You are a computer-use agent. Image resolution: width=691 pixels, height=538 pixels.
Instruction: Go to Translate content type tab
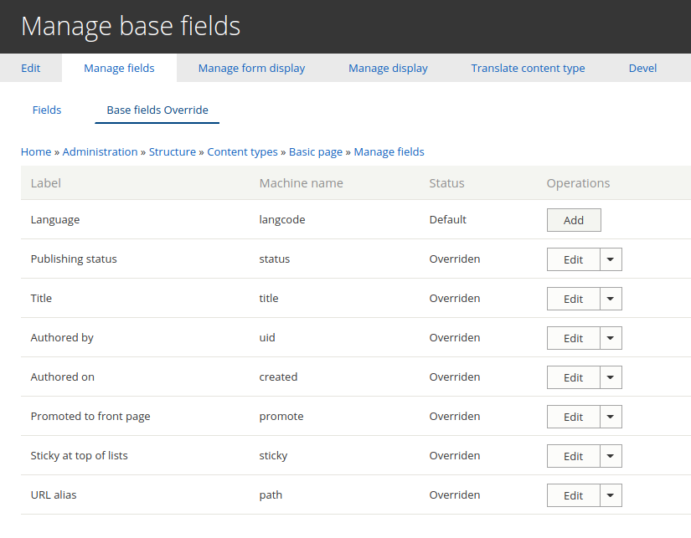[528, 69]
